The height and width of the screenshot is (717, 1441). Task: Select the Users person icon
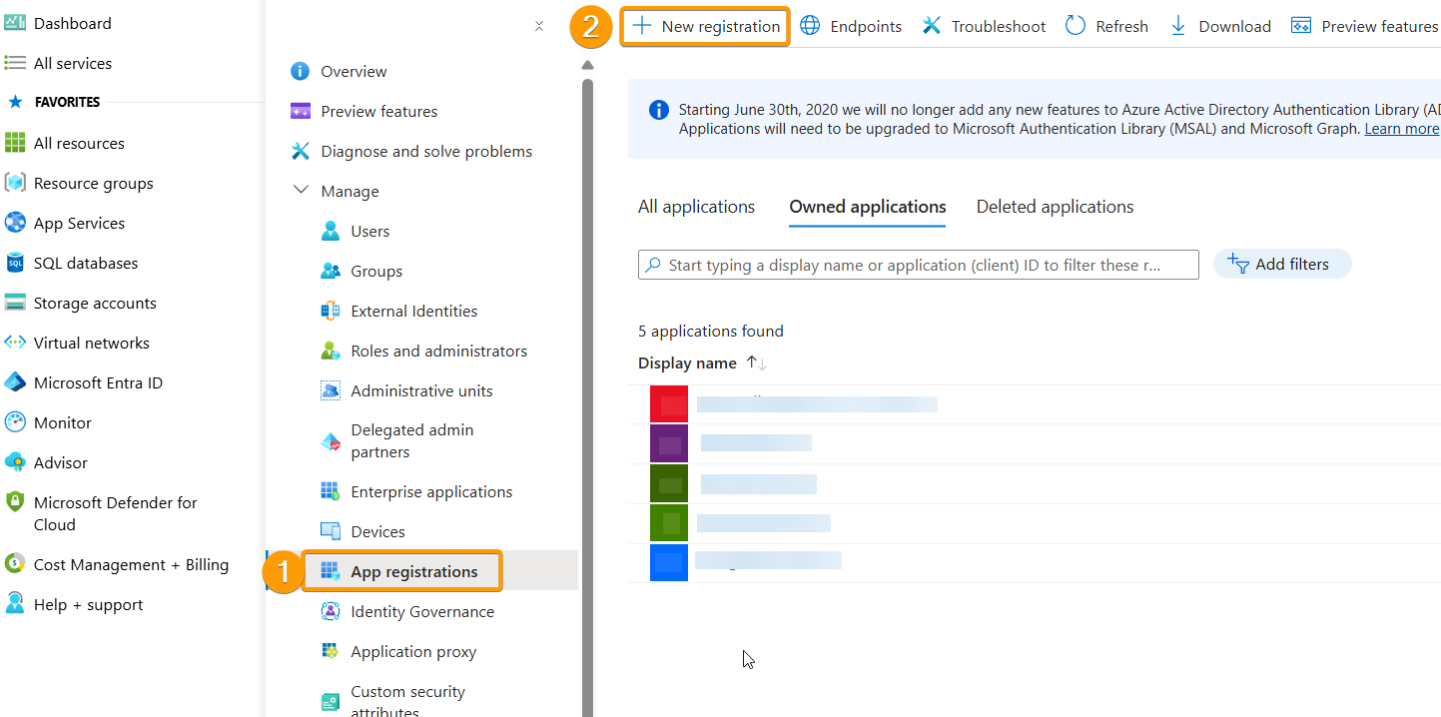(331, 231)
